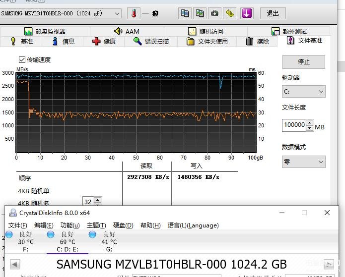345x277 pixels.
Task: Click the previous disk left arrow button
Action: pos(15,264)
